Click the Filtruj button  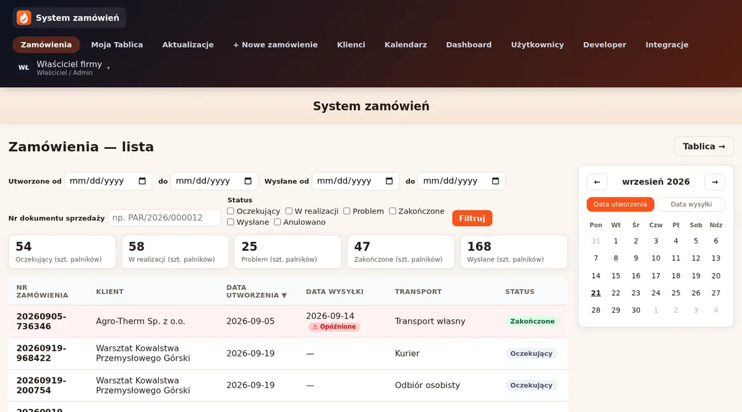pyautogui.click(x=472, y=219)
